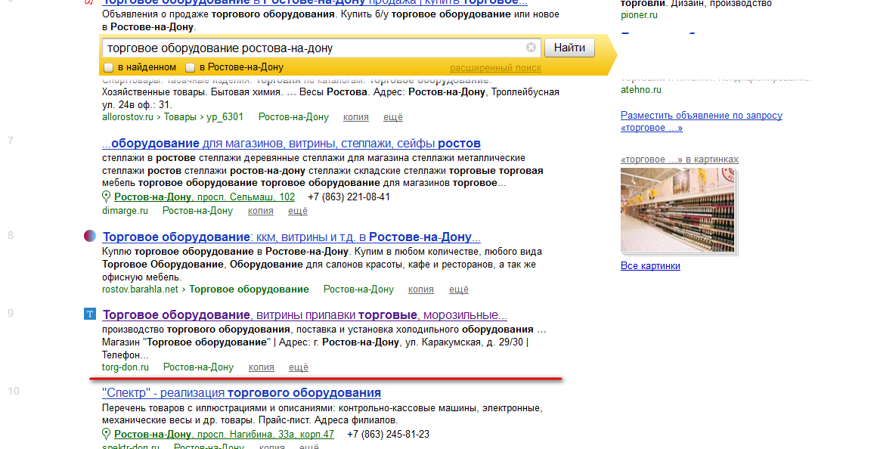This screenshot has width=877, height=449.
Task: Click the atehno.ru ad URL
Action: (641, 89)
